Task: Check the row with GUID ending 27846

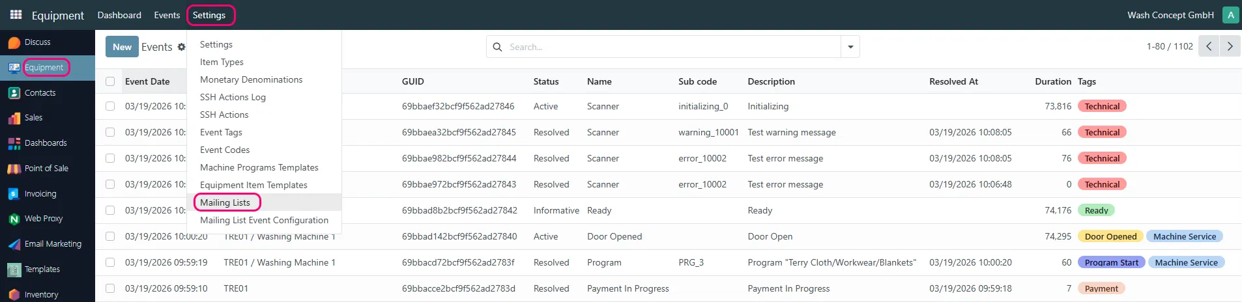Action: [110, 106]
